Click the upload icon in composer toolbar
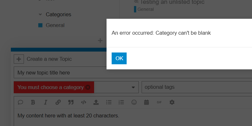The height and width of the screenshot is (126, 252). 96,102
